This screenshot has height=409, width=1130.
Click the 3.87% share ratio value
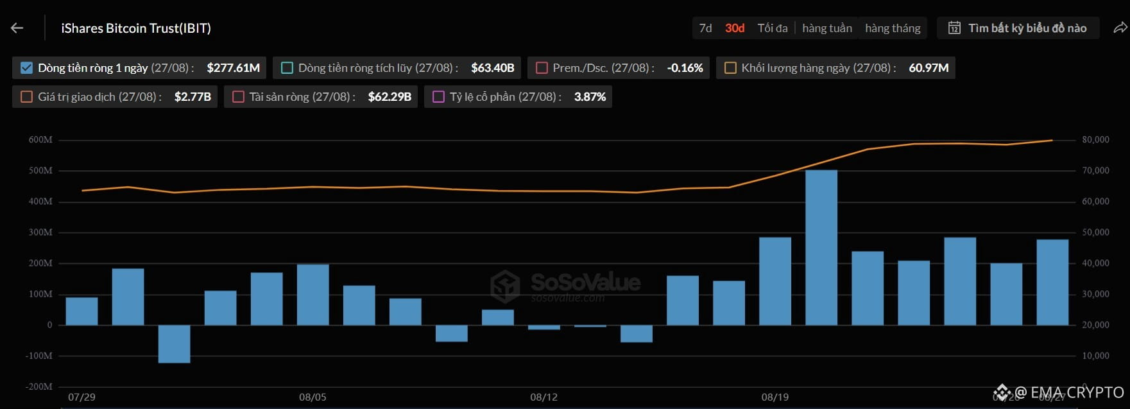pyautogui.click(x=590, y=97)
